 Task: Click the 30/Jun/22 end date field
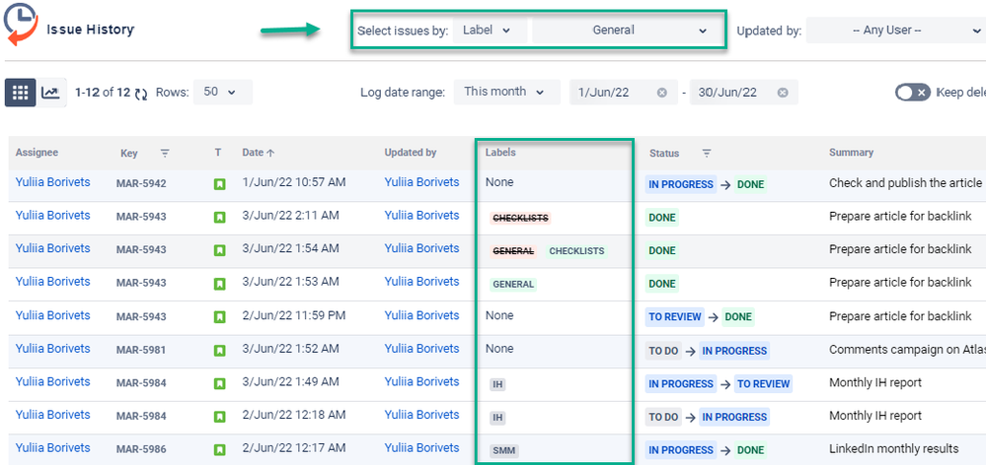click(744, 93)
